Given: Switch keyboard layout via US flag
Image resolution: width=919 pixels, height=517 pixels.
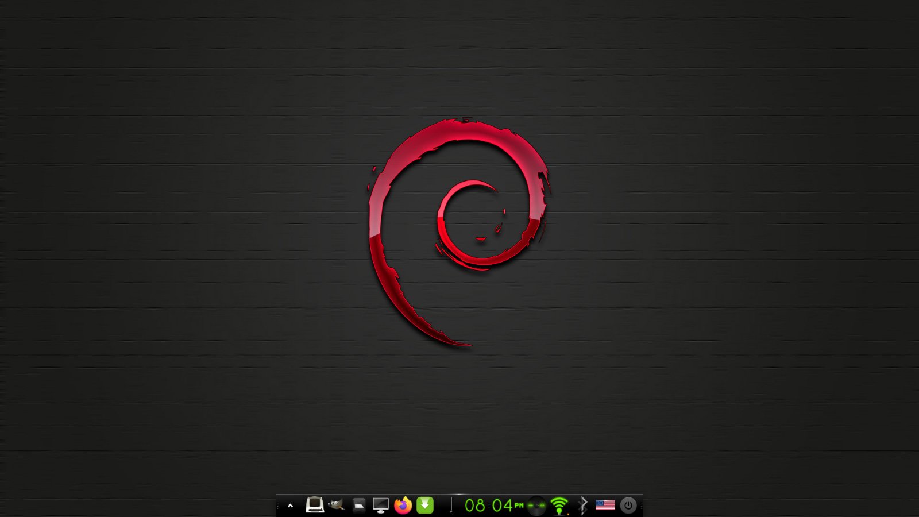Looking at the screenshot, I should point(605,505).
